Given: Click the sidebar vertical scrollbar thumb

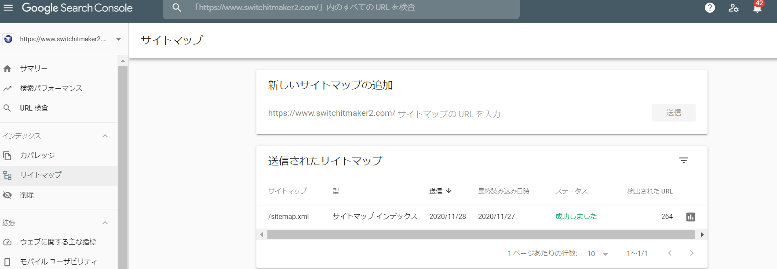Looking at the screenshot, I should (x=123, y=167).
